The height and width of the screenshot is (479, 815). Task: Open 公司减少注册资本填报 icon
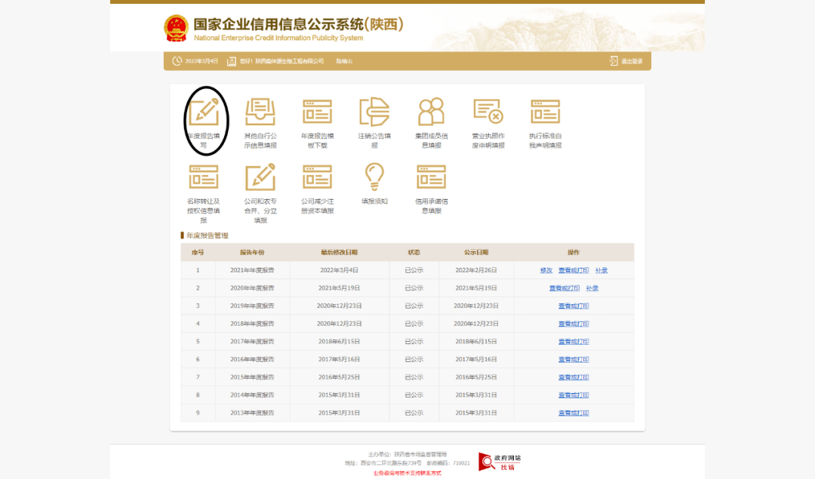tap(317, 177)
